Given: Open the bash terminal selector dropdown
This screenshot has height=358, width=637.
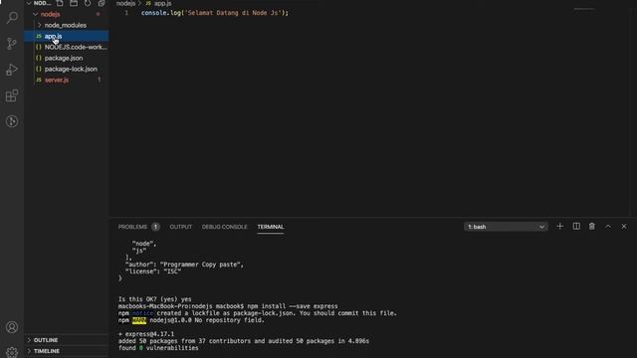Looking at the screenshot, I should (506, 227).
